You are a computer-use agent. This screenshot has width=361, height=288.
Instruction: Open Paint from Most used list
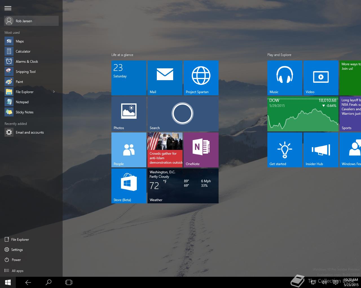[31, 82]
